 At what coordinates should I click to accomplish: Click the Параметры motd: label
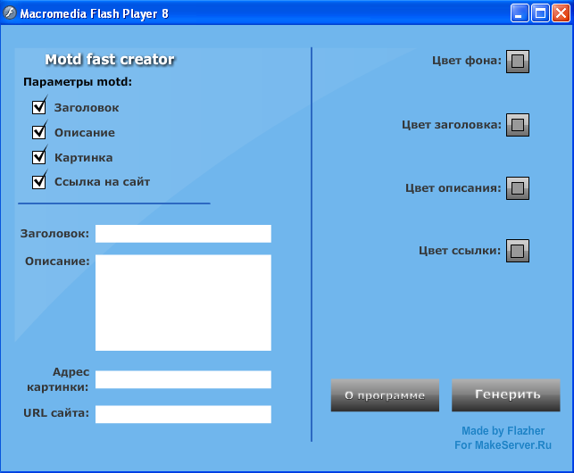click(x=78, y=81)
